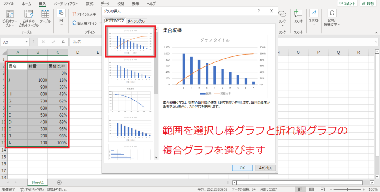
Task: Click Get Add-ins (アドインを入手)
Action: [x=84, y=14]
